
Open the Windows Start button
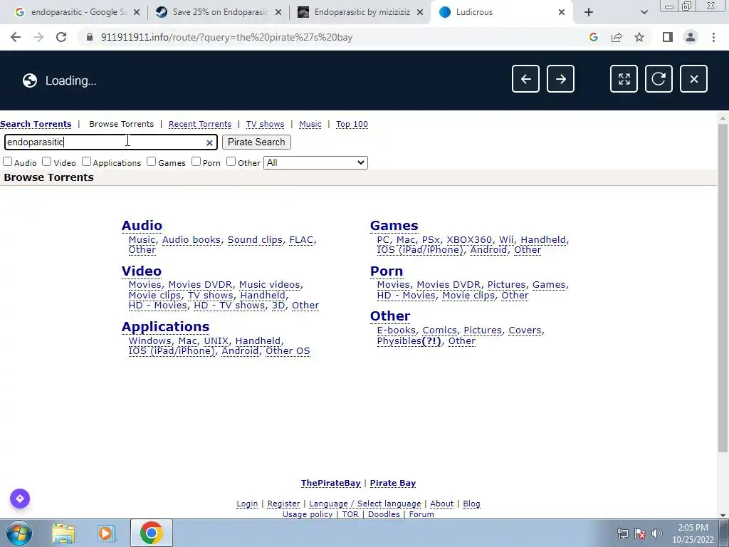(19, 533)
